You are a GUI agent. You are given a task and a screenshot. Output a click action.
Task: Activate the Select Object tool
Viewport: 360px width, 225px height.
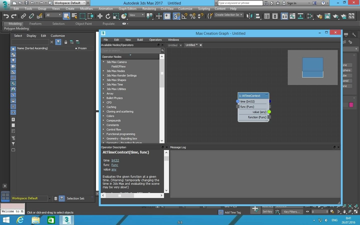tap(66, 16)
